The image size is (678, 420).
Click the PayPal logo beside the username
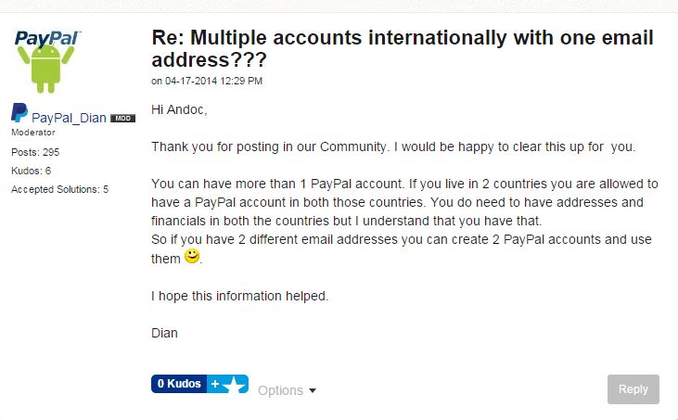19,114
